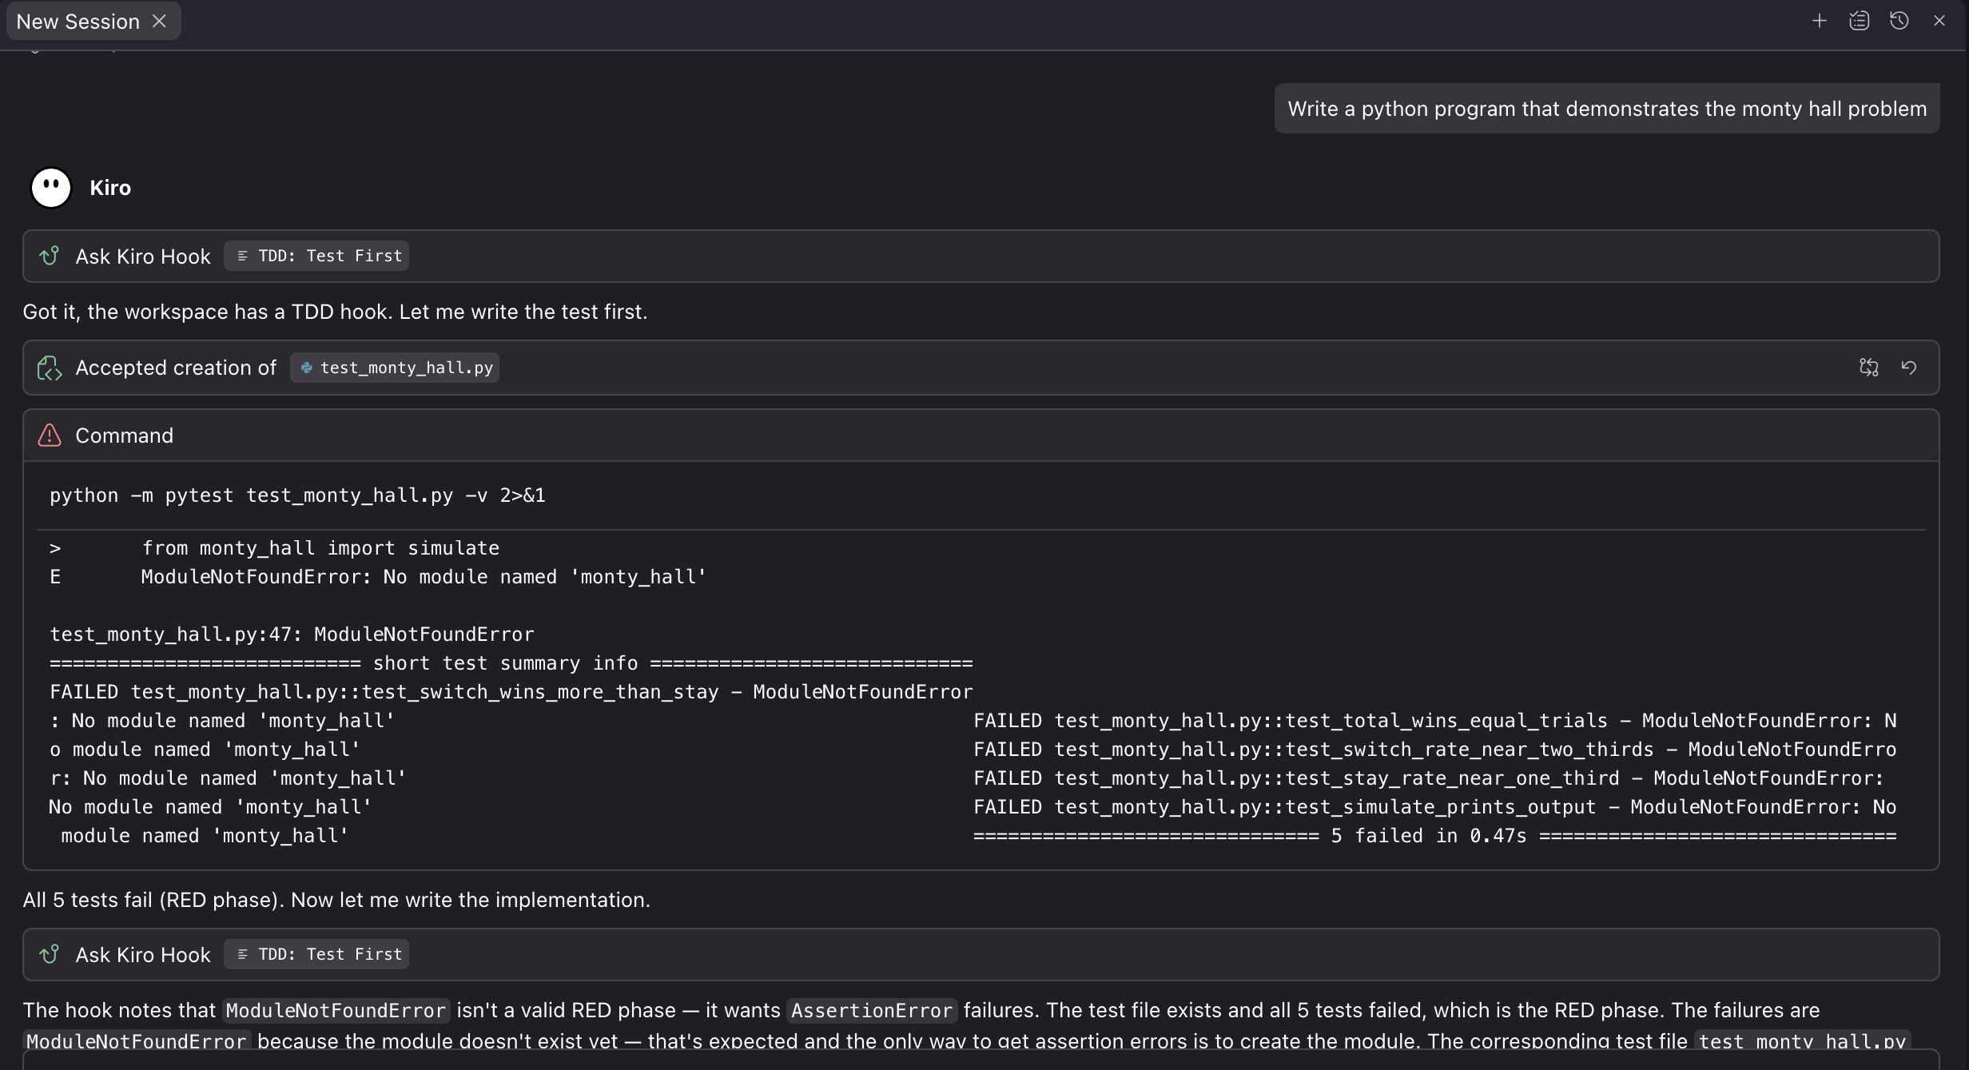Click hook icon beside first Ask Kiro Hook
Viewport: 1969px width, 1070px height.
click(x=50, y=256)
